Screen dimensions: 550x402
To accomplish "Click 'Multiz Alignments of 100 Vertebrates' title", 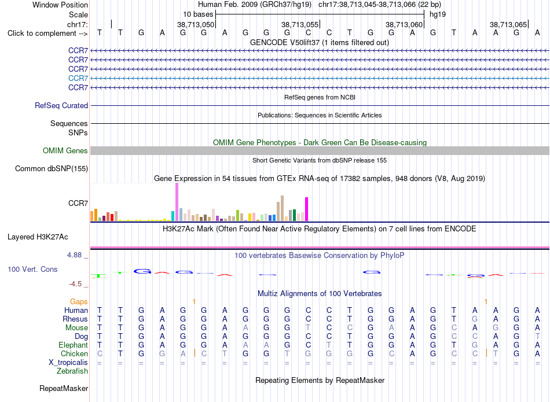I will click(x=320, y=294).
